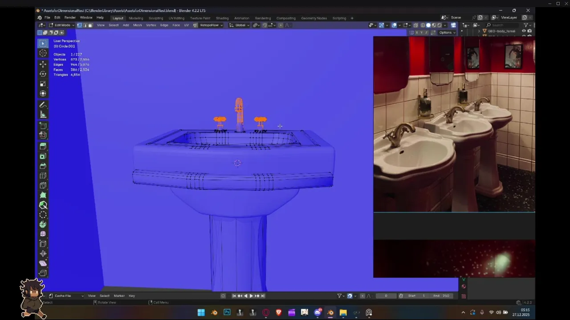The height and width of the screenshot is (320, 570).
Task: Switch to the Shading workspace tab
Action: click(222, 18)
